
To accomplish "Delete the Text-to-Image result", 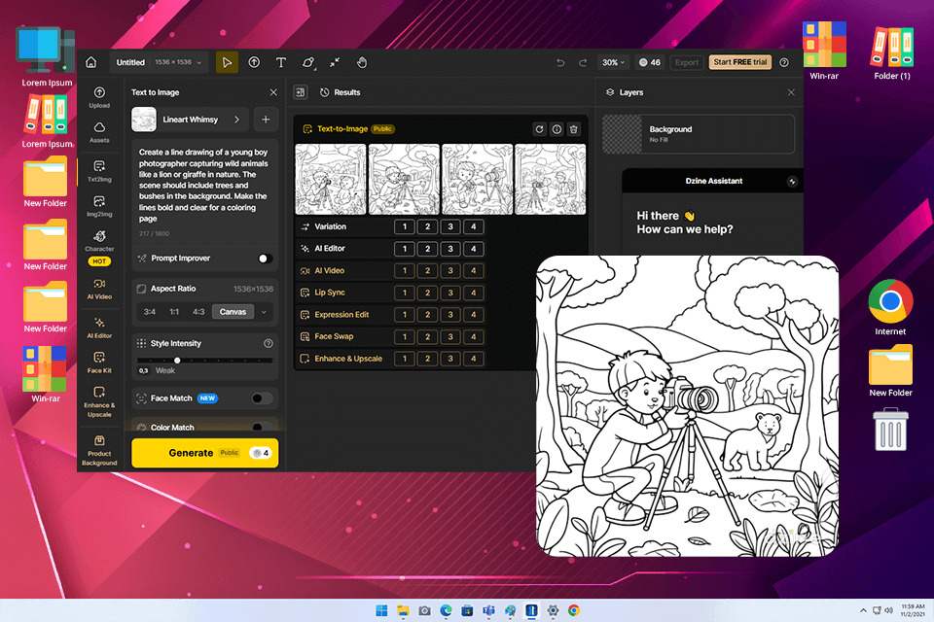I will click(x=574, y=129).
